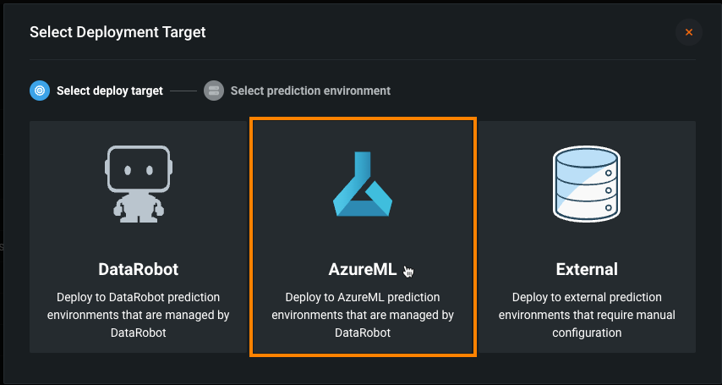Go to Select prediction environment step
Viewport: 722px width, 385px height.
(310, 91)
